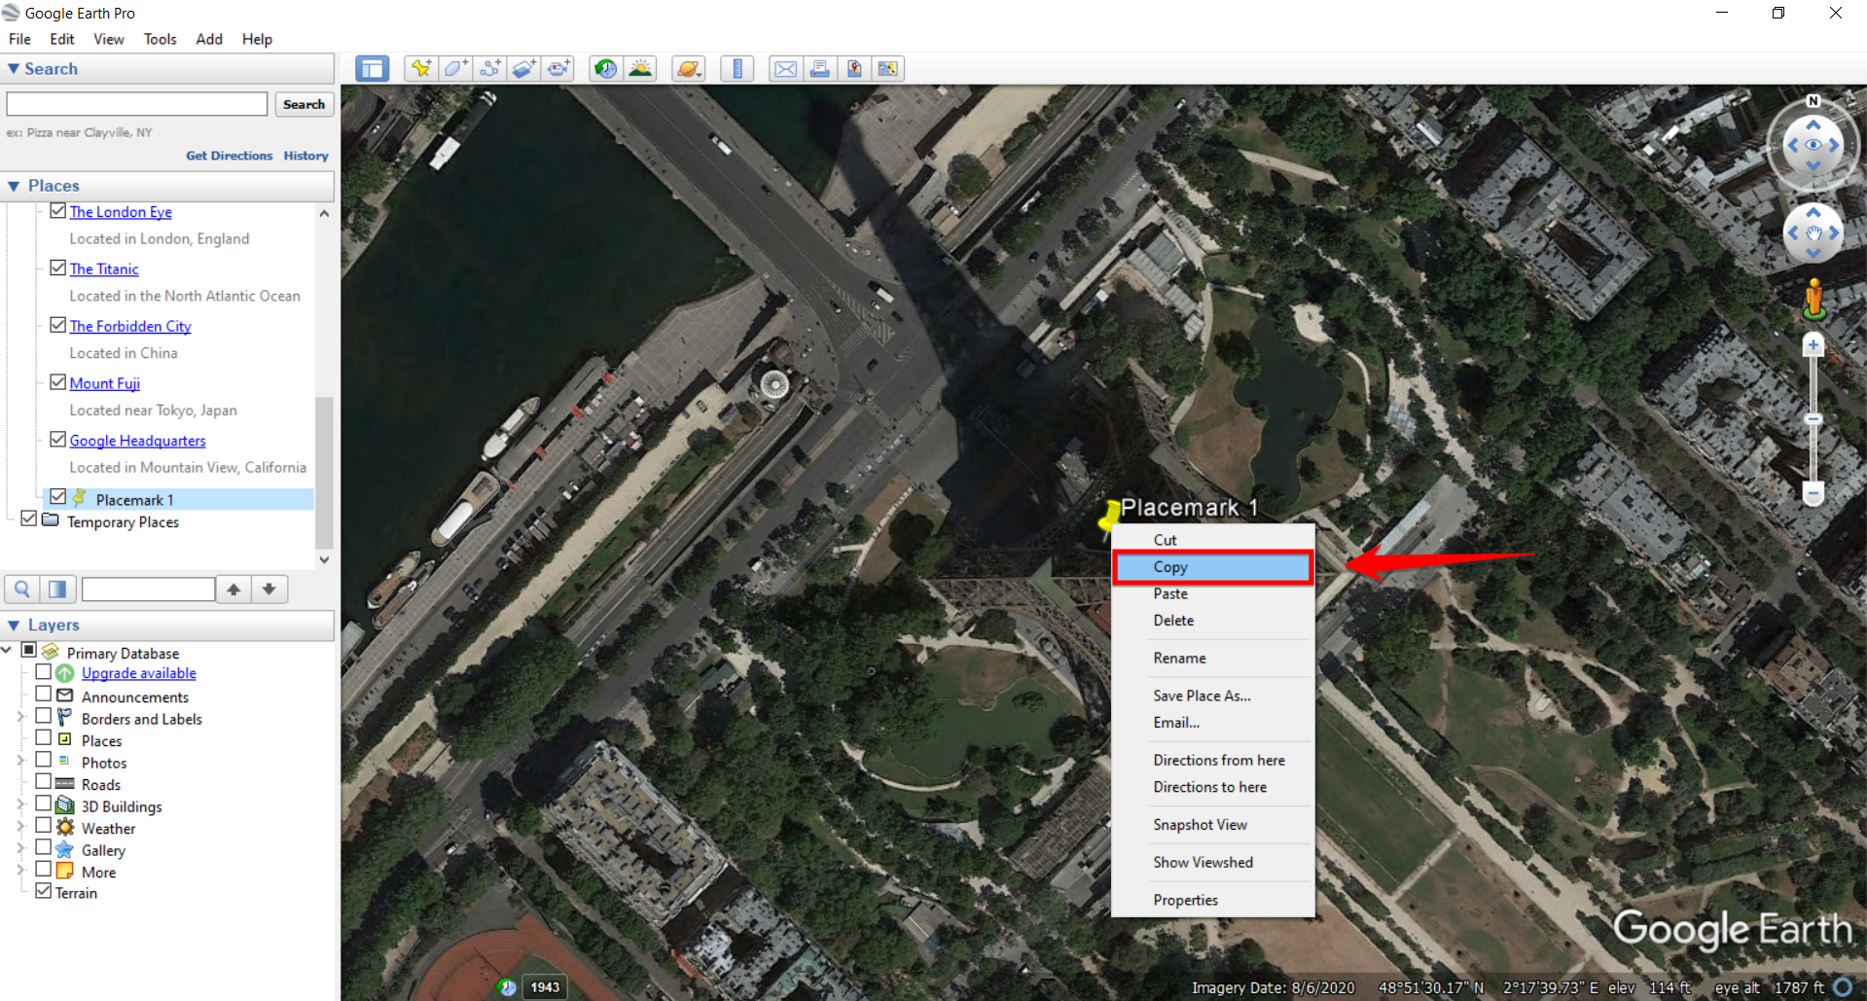The height and width of the screenshot is (1001, 1867).
Task: Collapse the Search panel
Action: [14, 69]
